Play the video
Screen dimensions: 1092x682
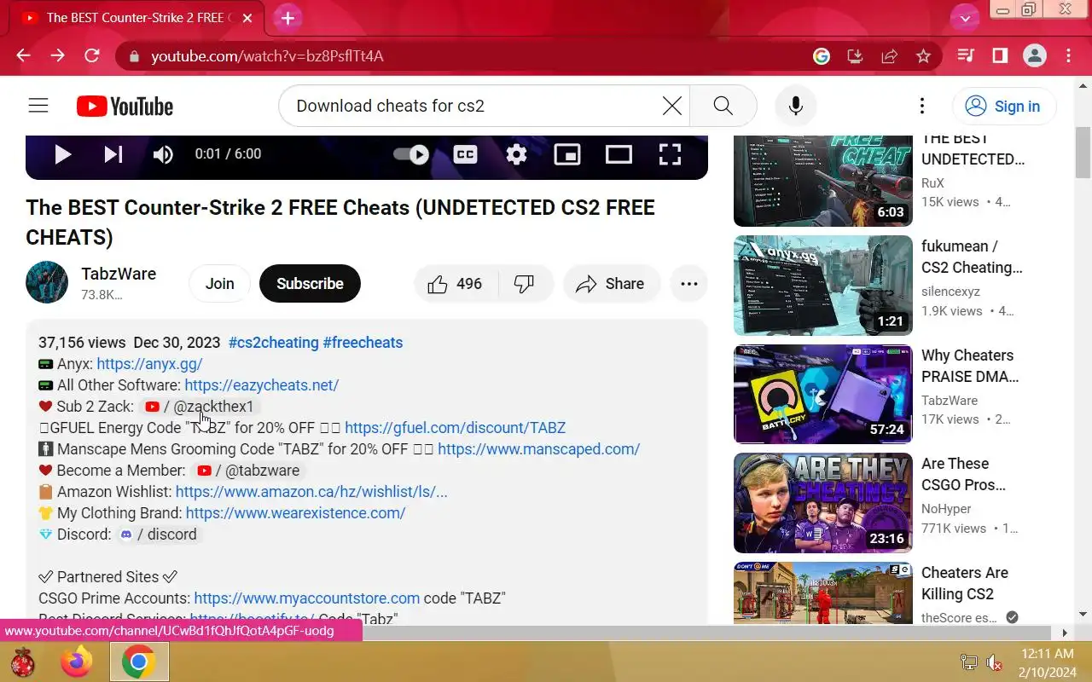coord(62,154)
